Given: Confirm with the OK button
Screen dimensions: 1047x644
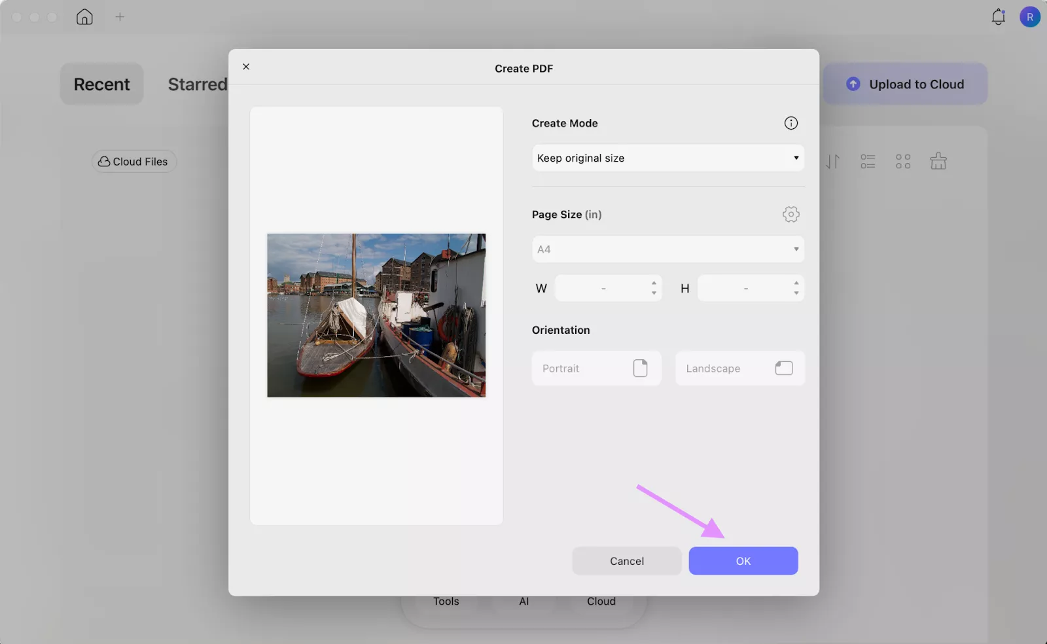Looking at the screenshot, I should pyautogui.click(x=743, y=560).
